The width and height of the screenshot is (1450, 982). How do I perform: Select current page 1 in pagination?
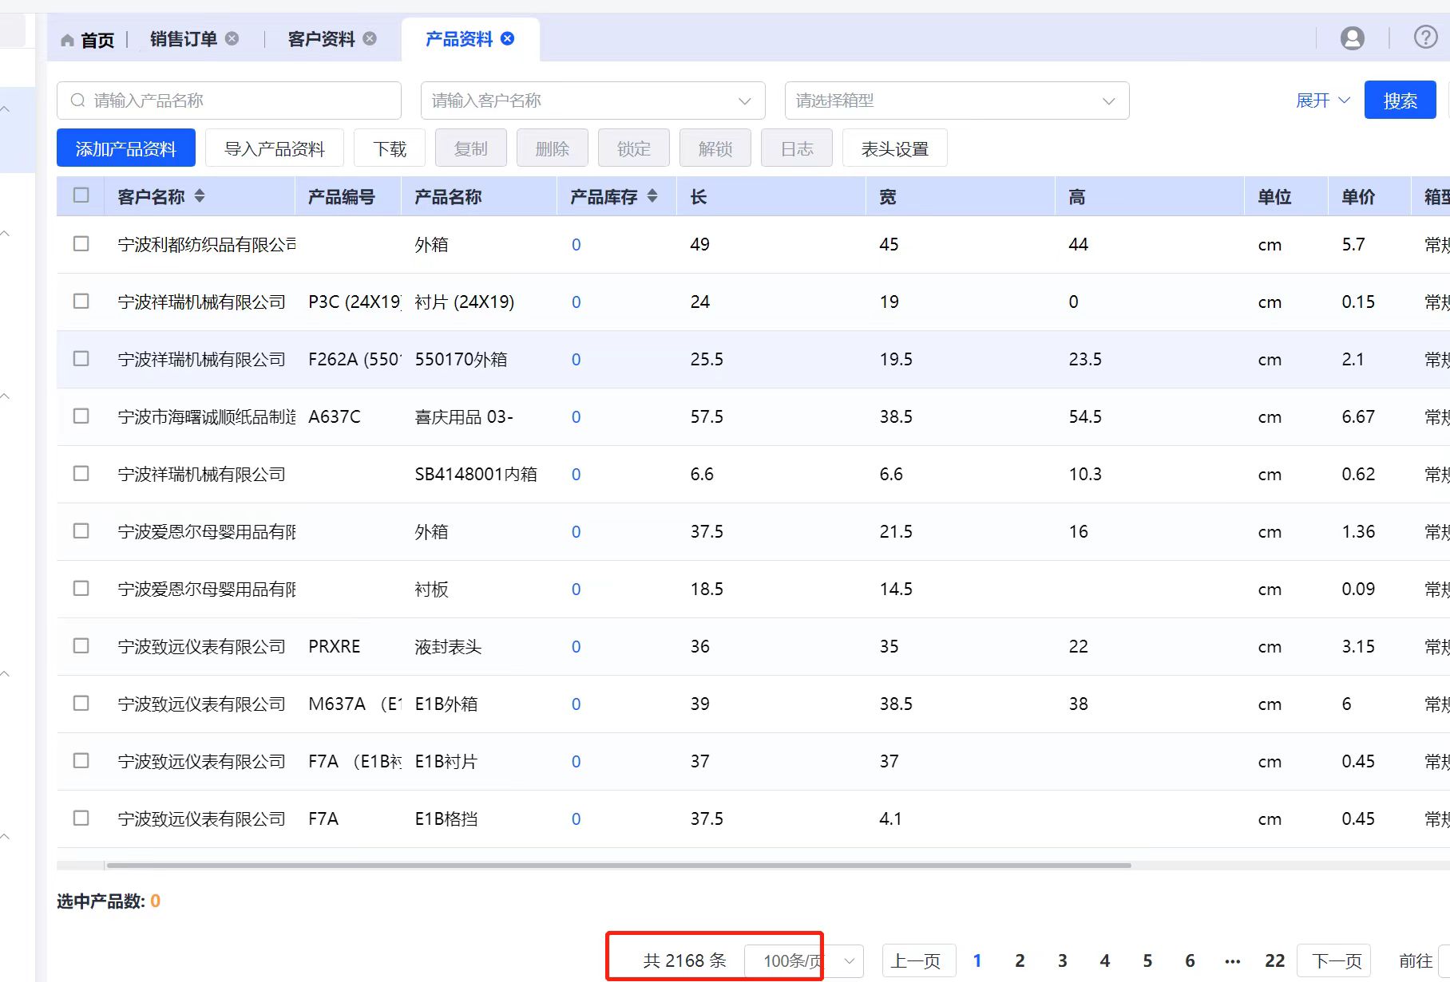pyautogui.click(x=977, y=960)
